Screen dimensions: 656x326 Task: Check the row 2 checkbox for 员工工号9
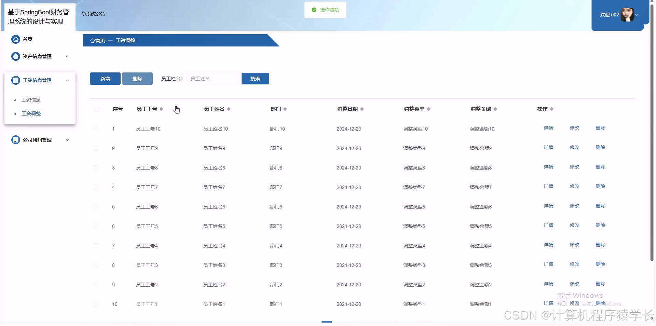96,148
